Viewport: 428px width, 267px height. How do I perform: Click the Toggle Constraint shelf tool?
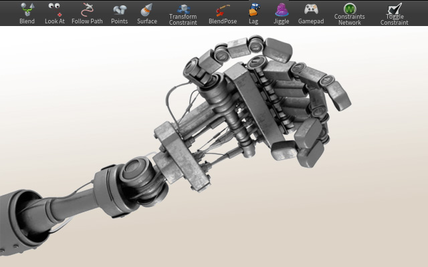coord(395,14)
